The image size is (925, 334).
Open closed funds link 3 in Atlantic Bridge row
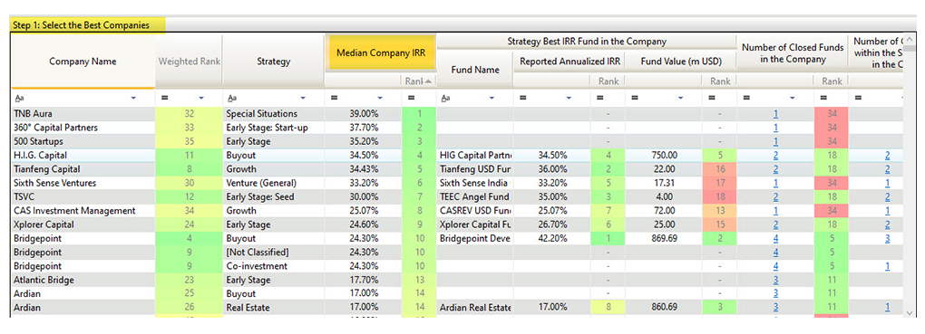775,280
